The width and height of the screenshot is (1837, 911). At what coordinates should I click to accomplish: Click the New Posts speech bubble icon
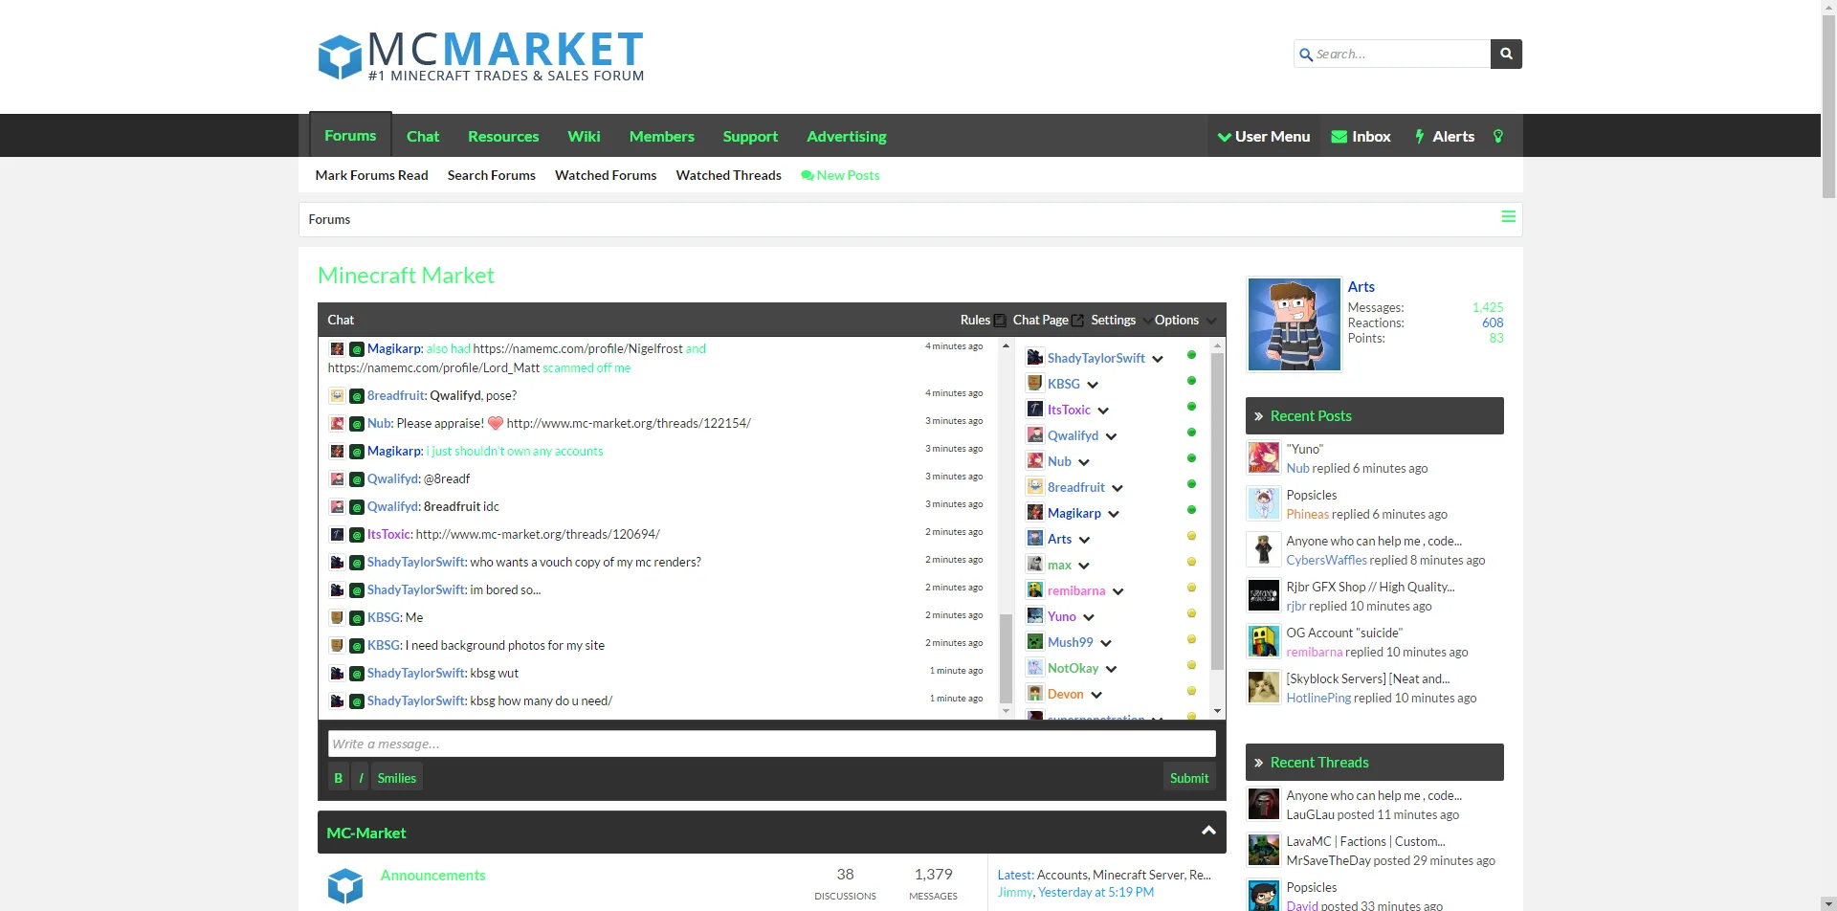[808, 175]
